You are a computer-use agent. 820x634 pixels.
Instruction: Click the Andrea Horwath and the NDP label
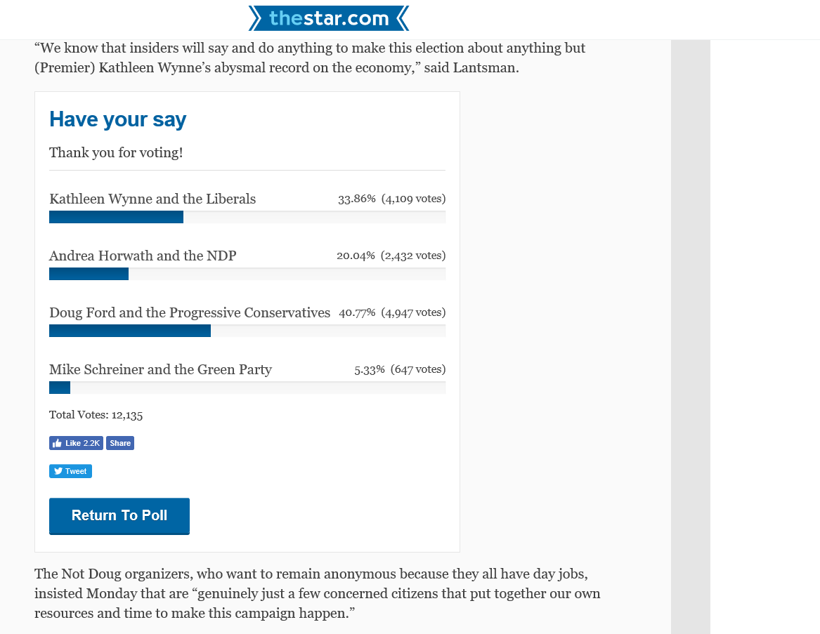(143, 256)
